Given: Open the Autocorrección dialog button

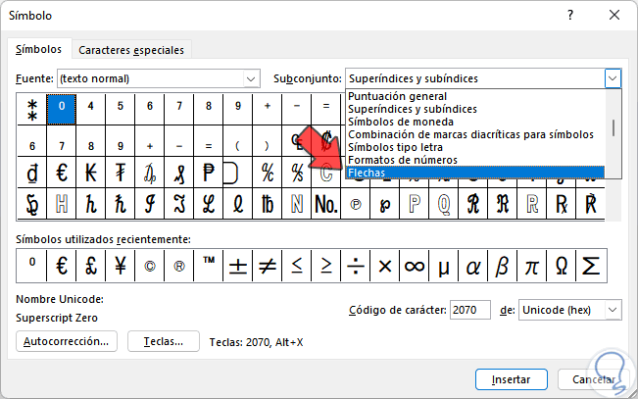Looking at the screenshot, I should (x=68, y=341).
